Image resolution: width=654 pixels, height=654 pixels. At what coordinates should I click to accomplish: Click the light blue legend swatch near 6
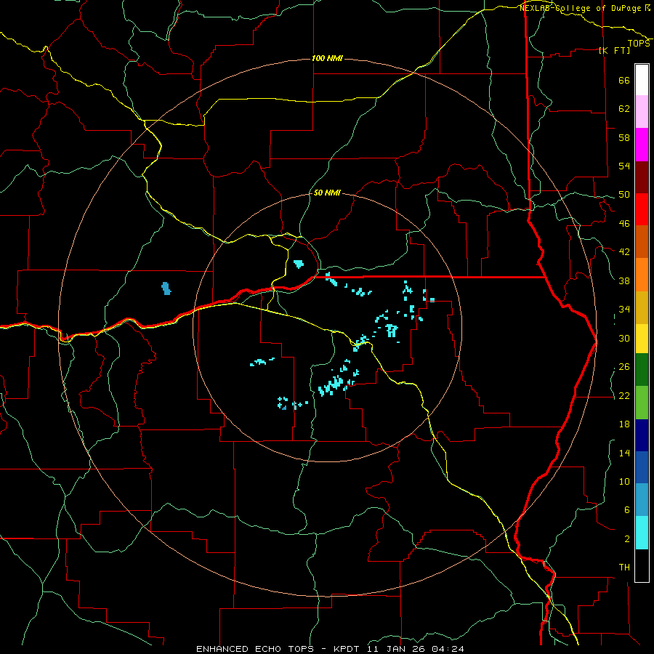642,500
